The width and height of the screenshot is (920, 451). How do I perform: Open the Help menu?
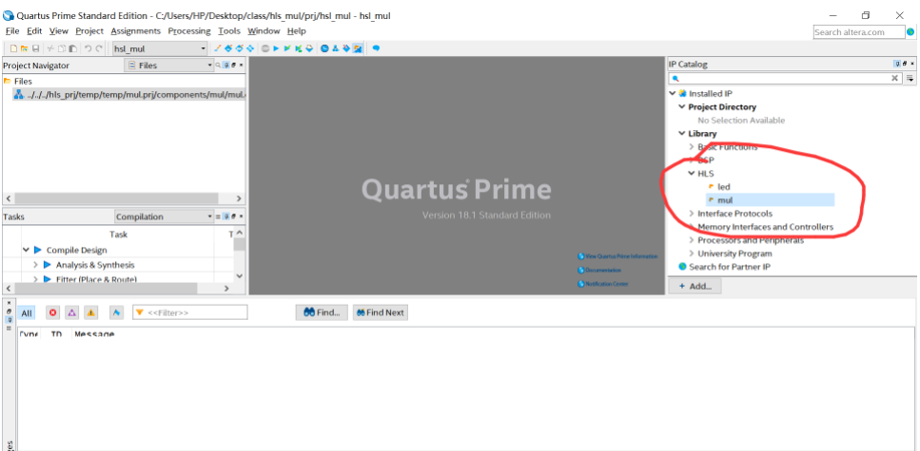(x=296, y=31)
